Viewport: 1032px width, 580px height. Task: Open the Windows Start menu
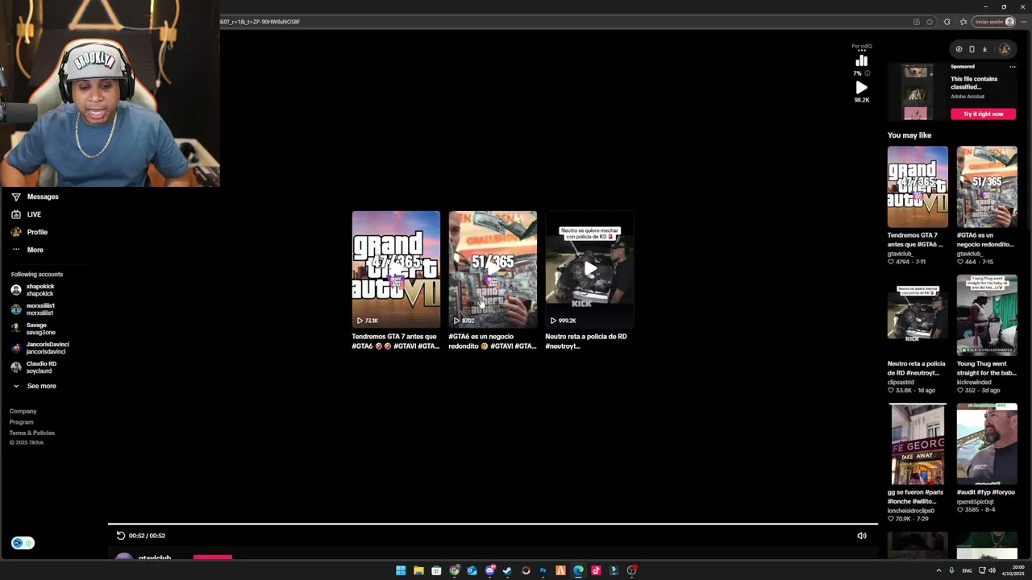pos(401,570)
